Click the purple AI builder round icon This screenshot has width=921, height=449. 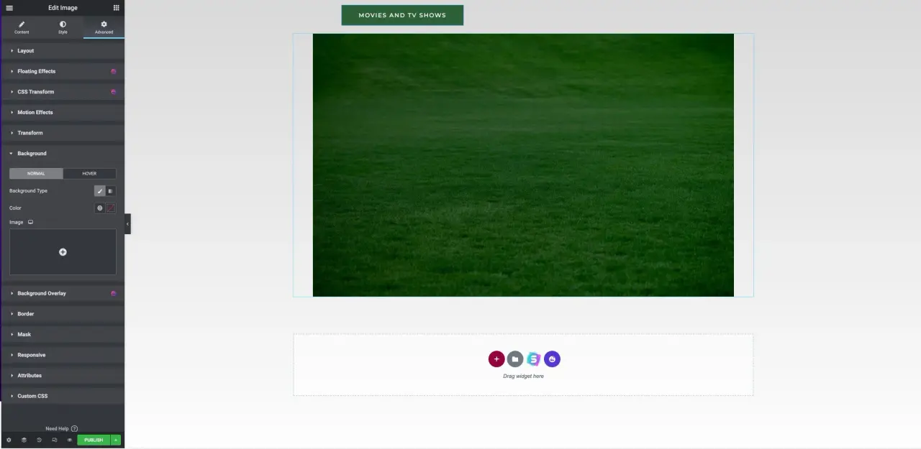pyautogui.click(x=552, y=359)
